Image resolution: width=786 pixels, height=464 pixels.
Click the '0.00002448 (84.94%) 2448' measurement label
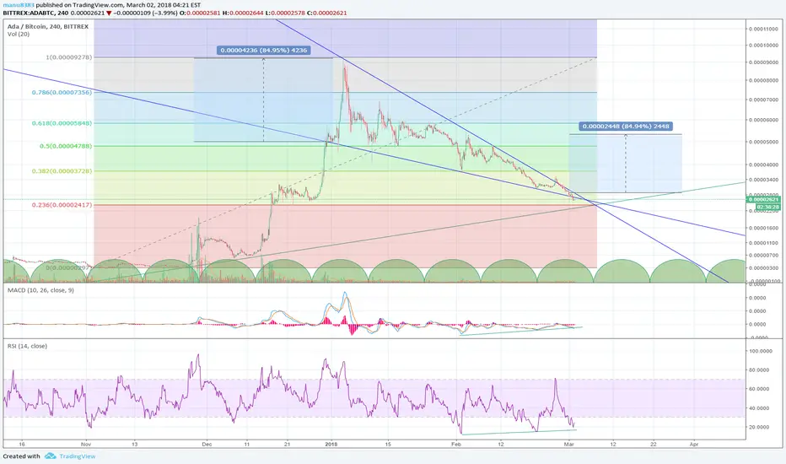pos(626,127)
